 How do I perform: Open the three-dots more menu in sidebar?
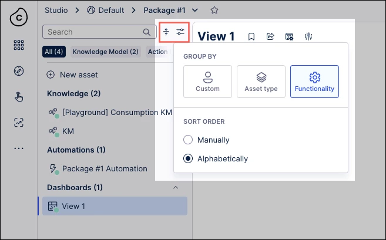pyautogui.click(x=19, y=148)
